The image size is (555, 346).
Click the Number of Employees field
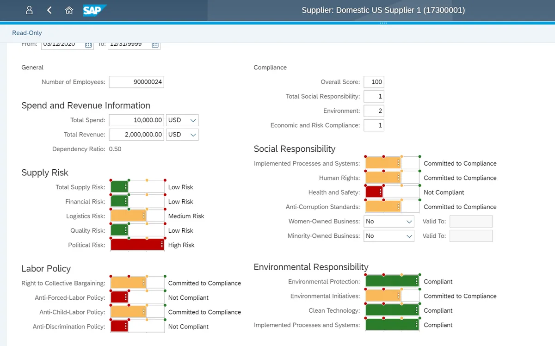coord(136,82)
